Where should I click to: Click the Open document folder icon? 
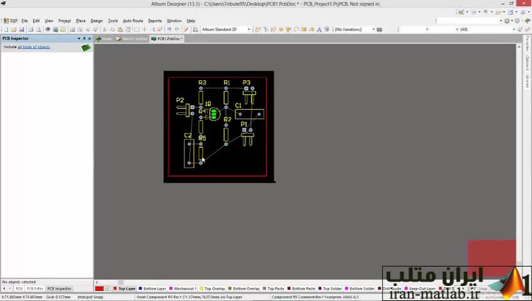[x=14, y=29]
